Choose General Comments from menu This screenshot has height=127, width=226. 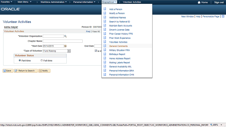click(x=118, y=46)
